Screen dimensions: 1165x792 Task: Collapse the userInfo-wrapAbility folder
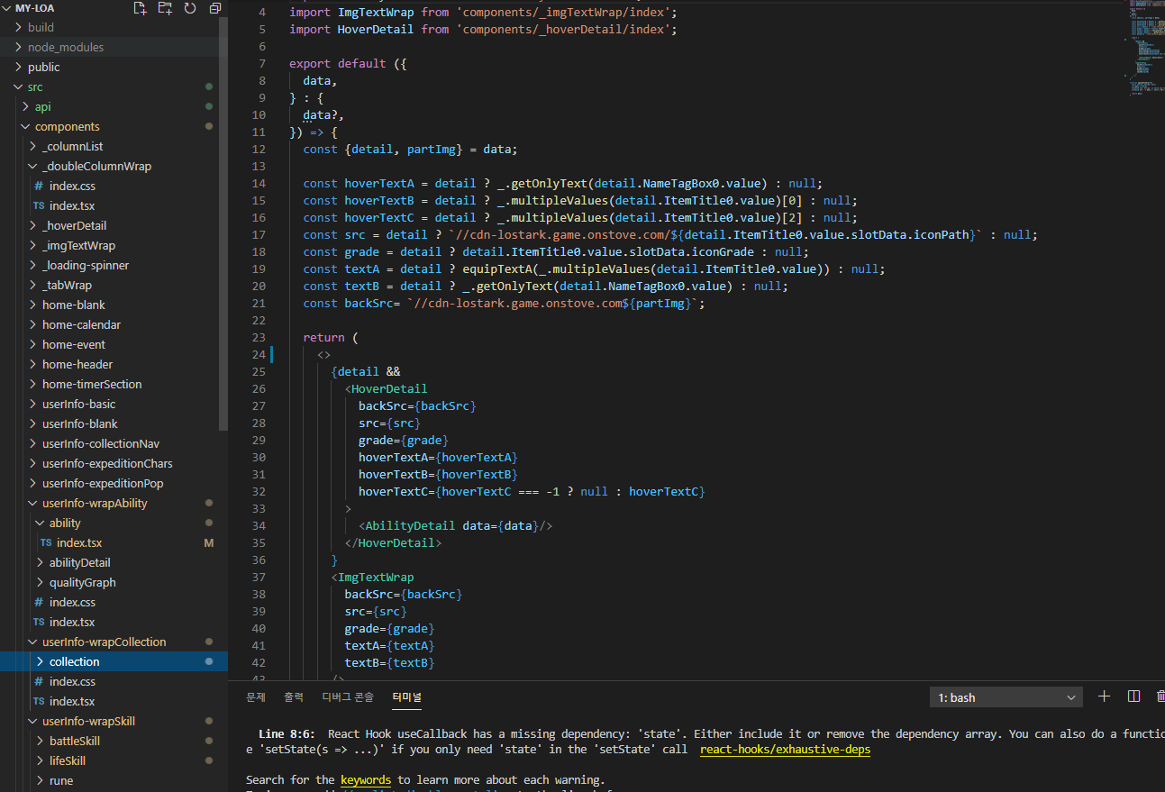tap(112, 503)
